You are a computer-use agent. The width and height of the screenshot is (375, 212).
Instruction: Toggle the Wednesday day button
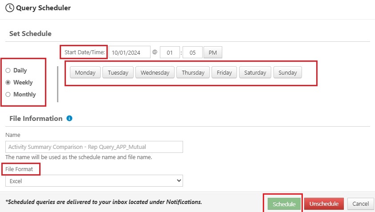[x=155, y=72]
